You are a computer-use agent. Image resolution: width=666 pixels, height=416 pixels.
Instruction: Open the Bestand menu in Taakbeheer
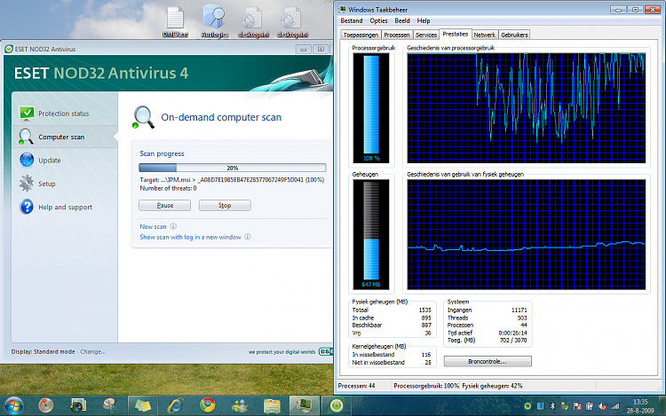coord(352,20)
